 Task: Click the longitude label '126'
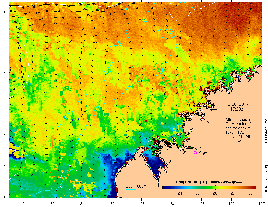tap(231, 204)
